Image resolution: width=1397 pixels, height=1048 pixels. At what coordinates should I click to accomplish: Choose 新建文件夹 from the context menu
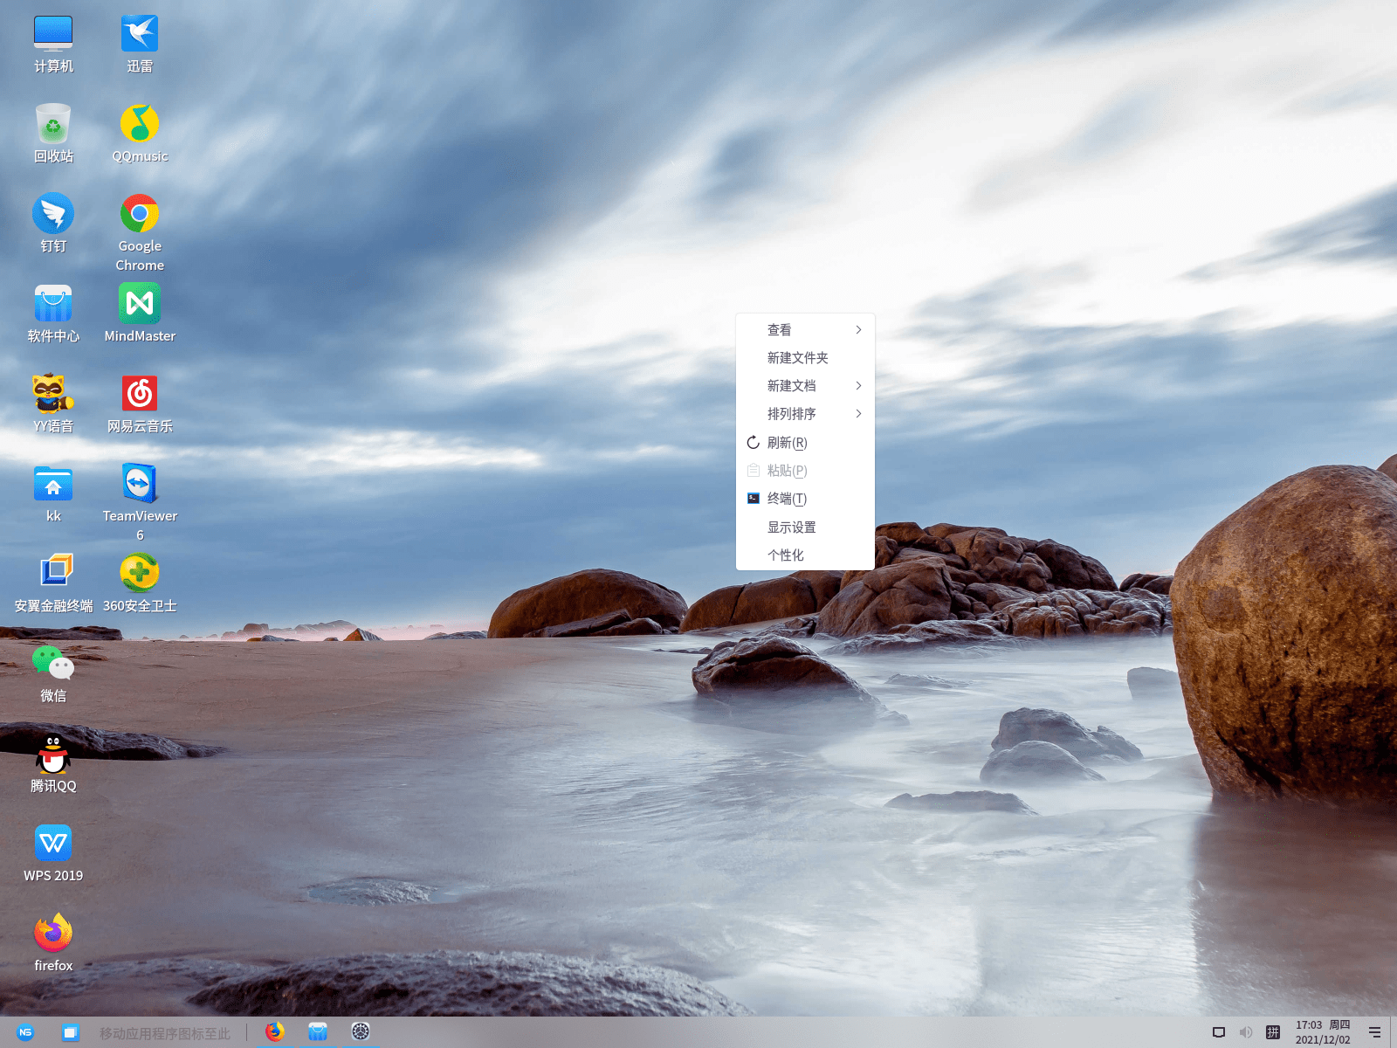click(x=798, y=358)
